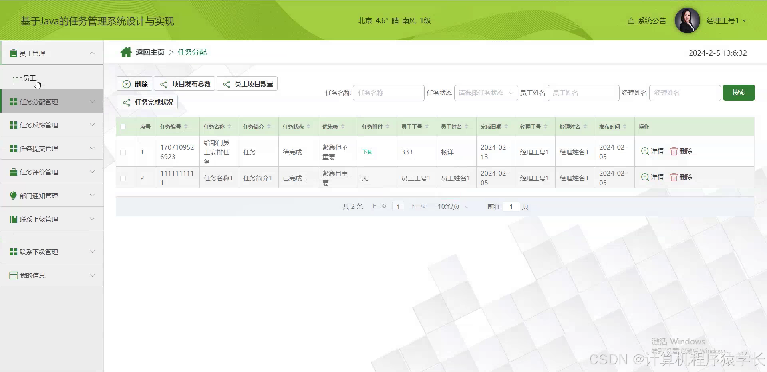Click the details icon in row 2
Image resolution: width=767 pixels, height=372 pixels.
[x=645, y=177]
